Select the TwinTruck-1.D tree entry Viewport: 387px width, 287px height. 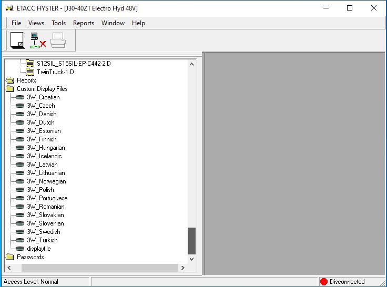tap(55, 72)
